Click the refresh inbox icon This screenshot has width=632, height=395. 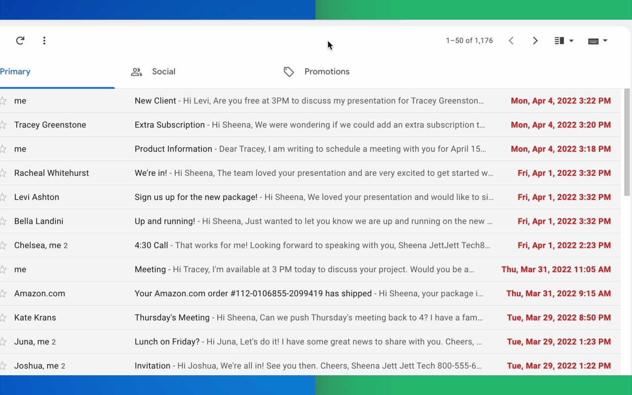20,40
